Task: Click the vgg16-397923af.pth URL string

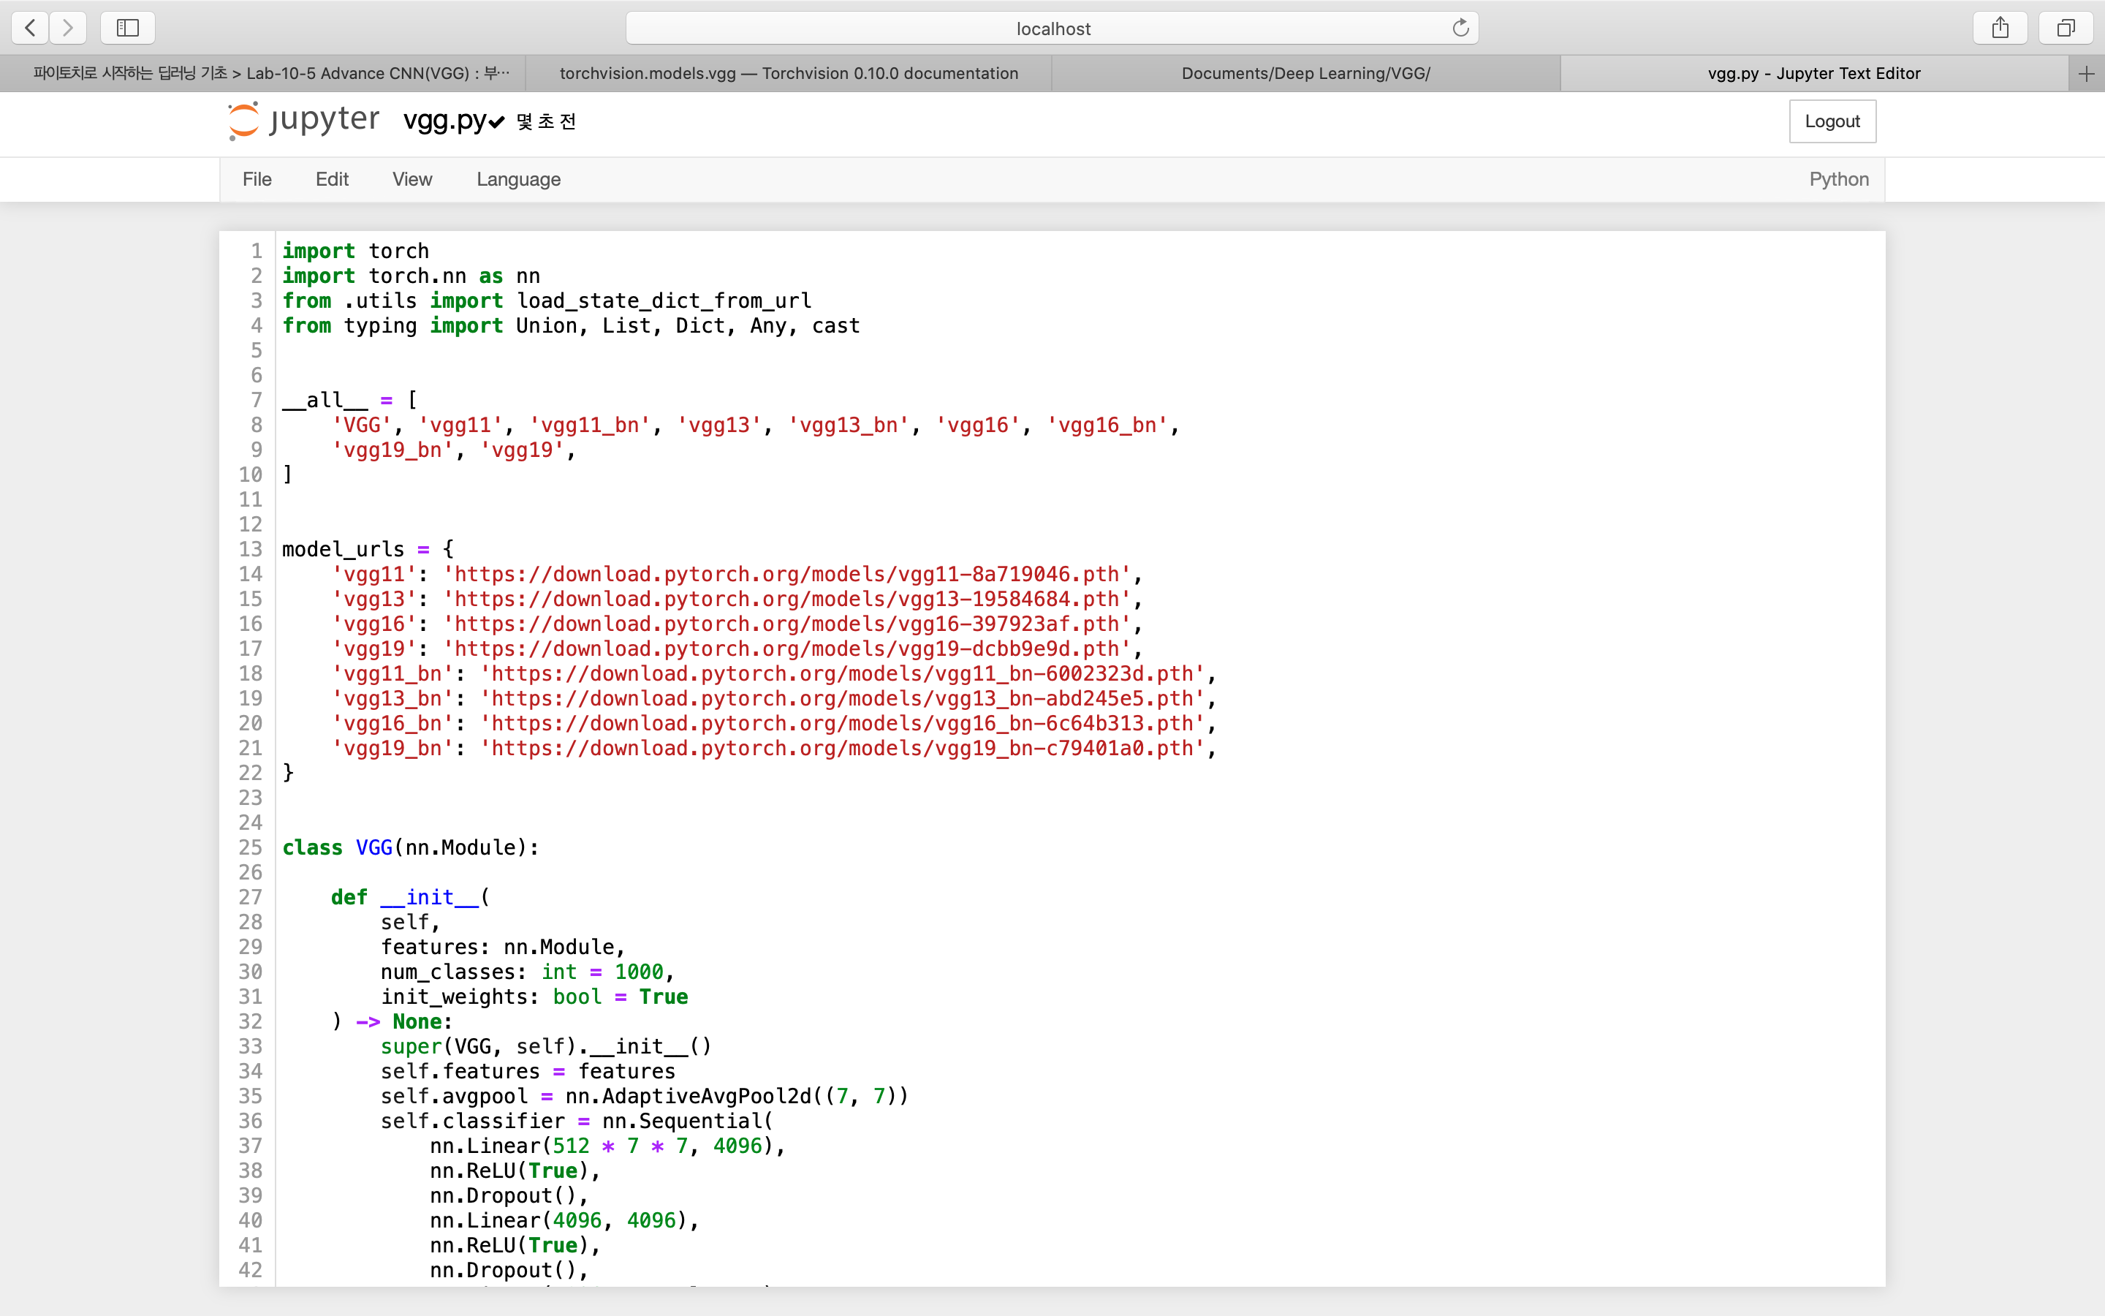Action: coord(787,624)
